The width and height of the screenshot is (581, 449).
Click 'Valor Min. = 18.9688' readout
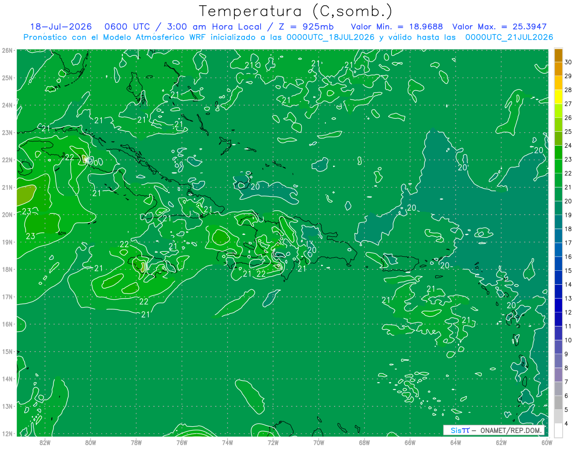pos(397,27)
